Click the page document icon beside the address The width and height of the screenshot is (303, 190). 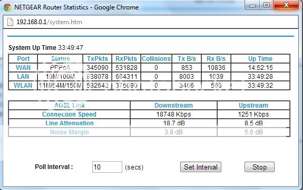click(10, 22)
